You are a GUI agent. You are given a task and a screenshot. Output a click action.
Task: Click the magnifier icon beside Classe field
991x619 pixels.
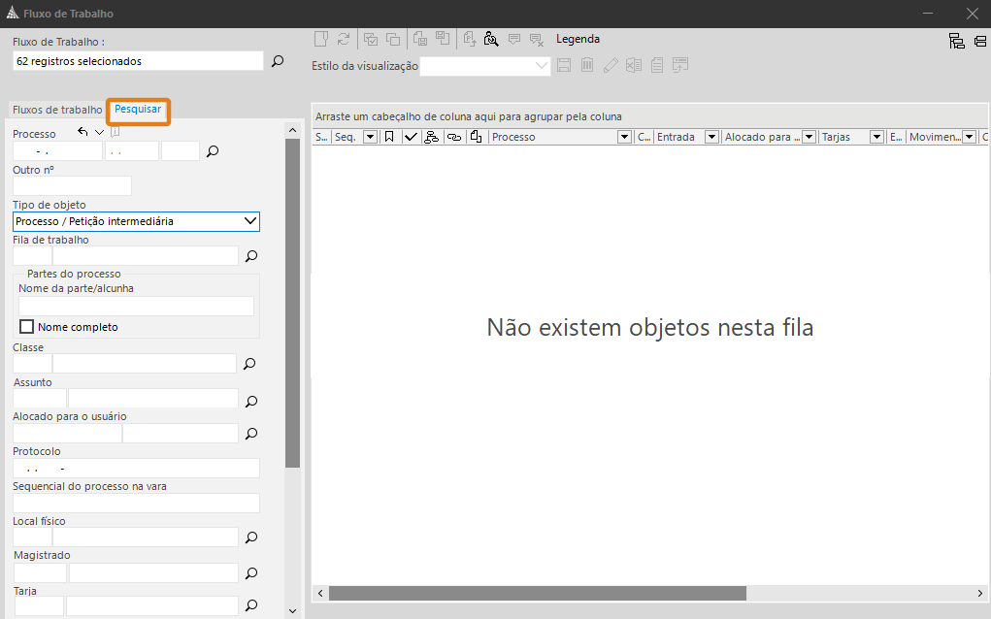click(249, 364)
